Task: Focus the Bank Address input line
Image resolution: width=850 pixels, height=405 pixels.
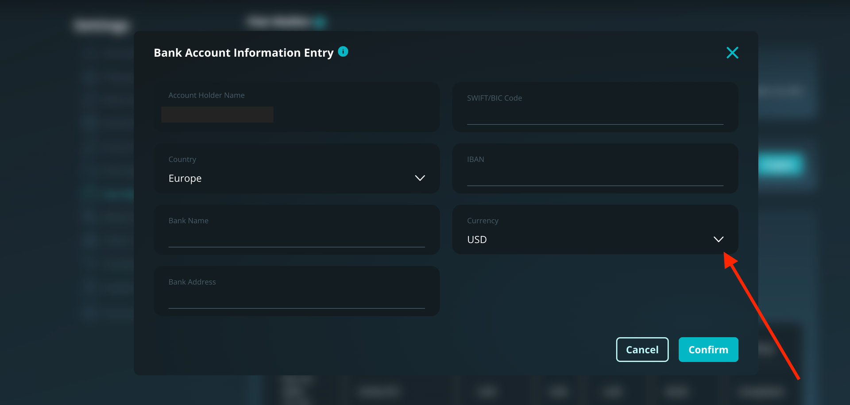Action: [x=296, y=301]
